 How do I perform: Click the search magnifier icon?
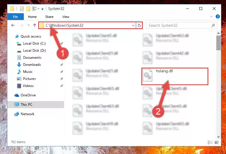pos(213,25)
